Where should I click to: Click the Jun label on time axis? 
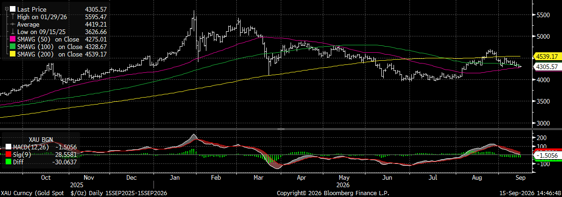[387, 178]
